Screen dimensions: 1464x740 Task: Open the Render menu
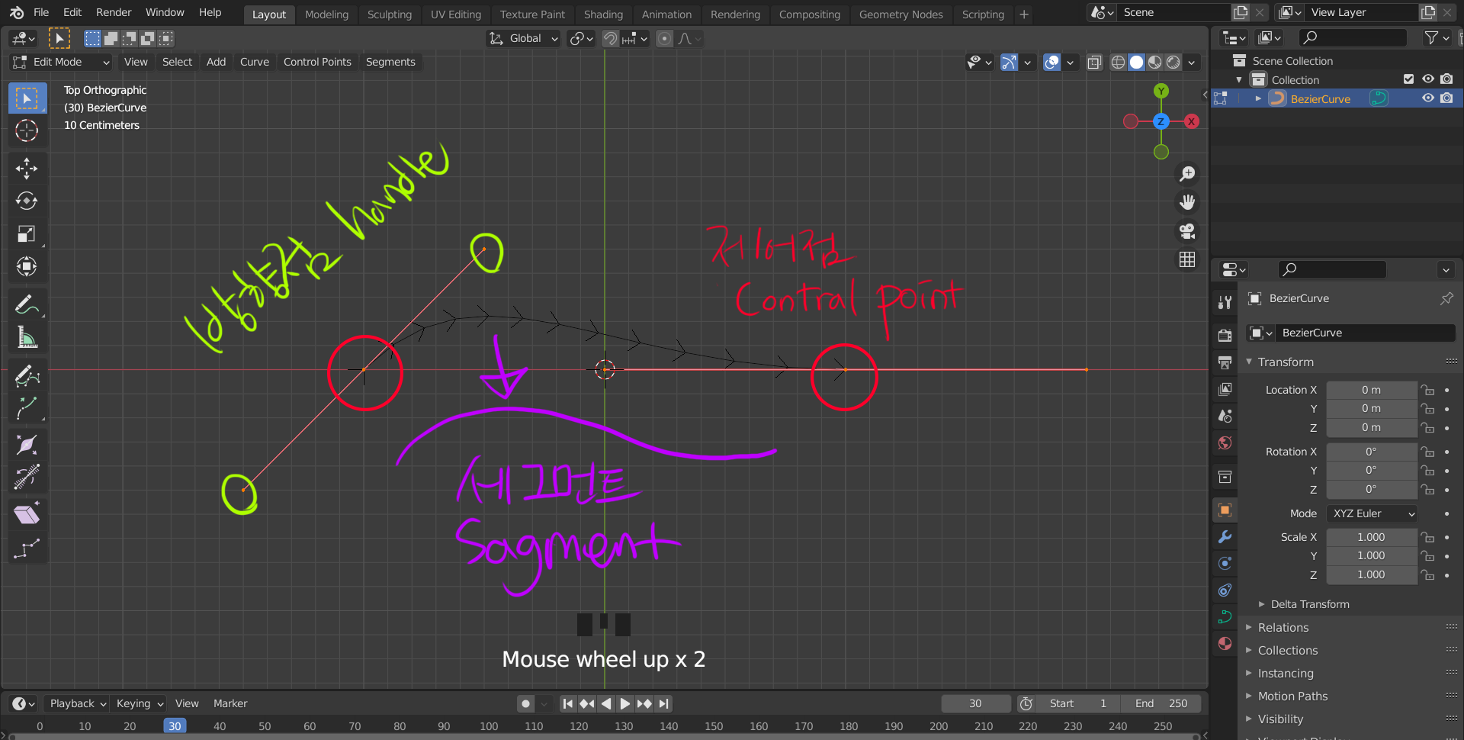point(114,12)
